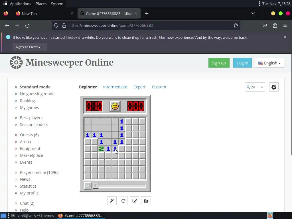Click the Refresh Firefox button
The width and height of the screenshot is (292, 219).
click(30, 47)
